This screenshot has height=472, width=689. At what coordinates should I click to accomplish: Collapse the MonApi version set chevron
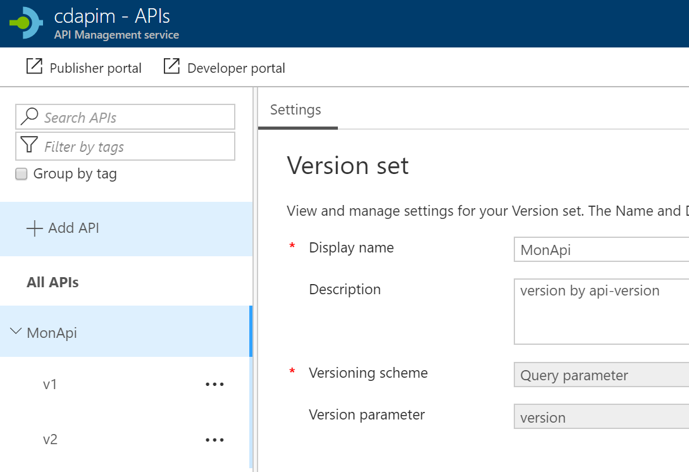pyautogui.click(x=16, y=331)
